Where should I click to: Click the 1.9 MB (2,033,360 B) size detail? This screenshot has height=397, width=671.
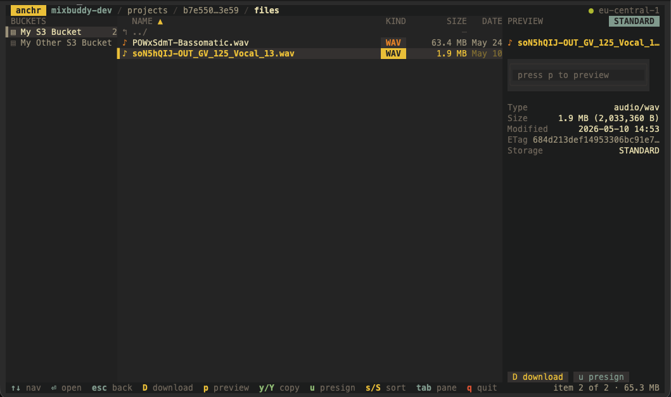[608, 118]
